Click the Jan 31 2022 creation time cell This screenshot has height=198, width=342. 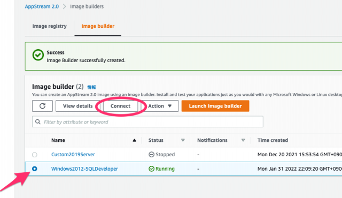click(x=299, y=169)
